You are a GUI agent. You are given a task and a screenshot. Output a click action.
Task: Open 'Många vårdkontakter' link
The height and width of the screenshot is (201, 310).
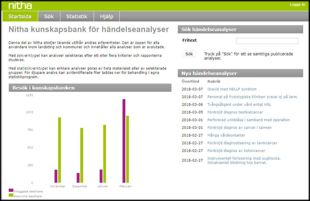click(x=226, y=135)
